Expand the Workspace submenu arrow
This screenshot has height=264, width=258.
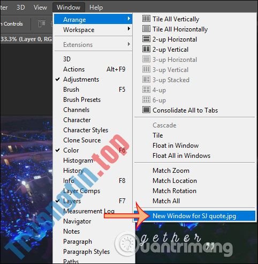(x=129, y=29)
